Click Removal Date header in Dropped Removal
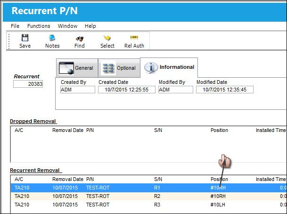This screenshot has height=214, width=287. pos(68,130)
